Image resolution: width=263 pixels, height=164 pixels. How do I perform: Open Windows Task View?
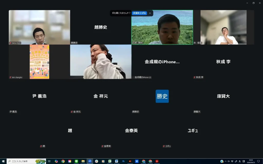coord(49,161)
